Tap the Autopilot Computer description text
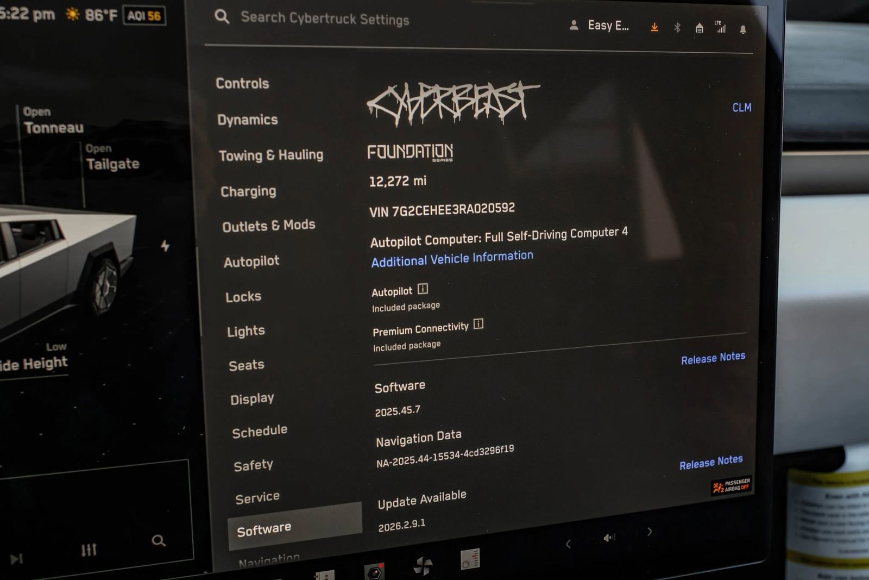This screenshot has height=580, width=869. click(x=499, y=236)
